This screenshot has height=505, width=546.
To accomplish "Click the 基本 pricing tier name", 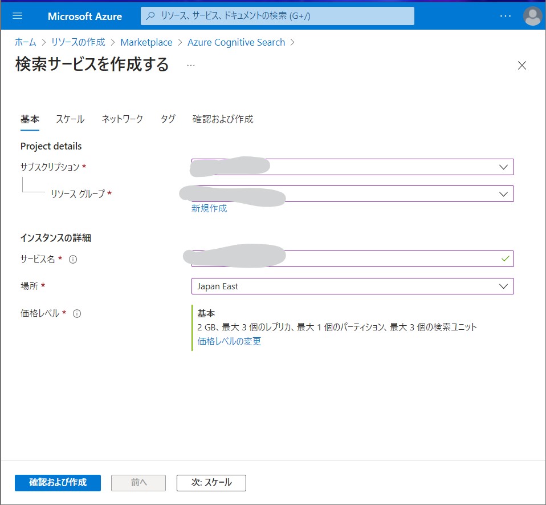I will click(206, 313).
